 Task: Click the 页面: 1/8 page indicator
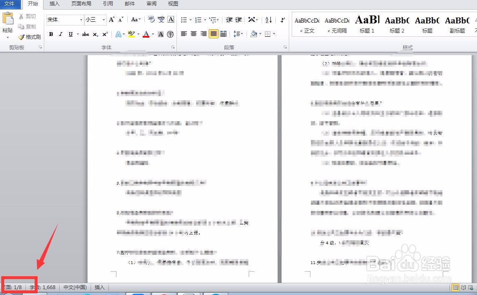[x=13, y=287]
